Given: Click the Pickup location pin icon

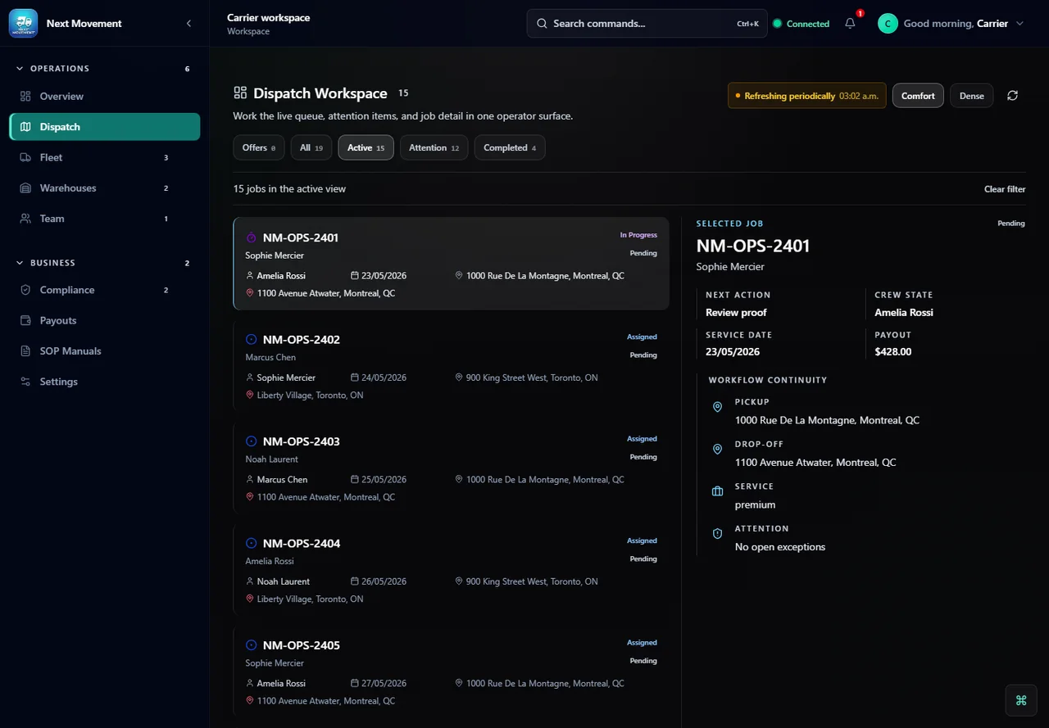Looking at the screenshot, I should [717, 407].
